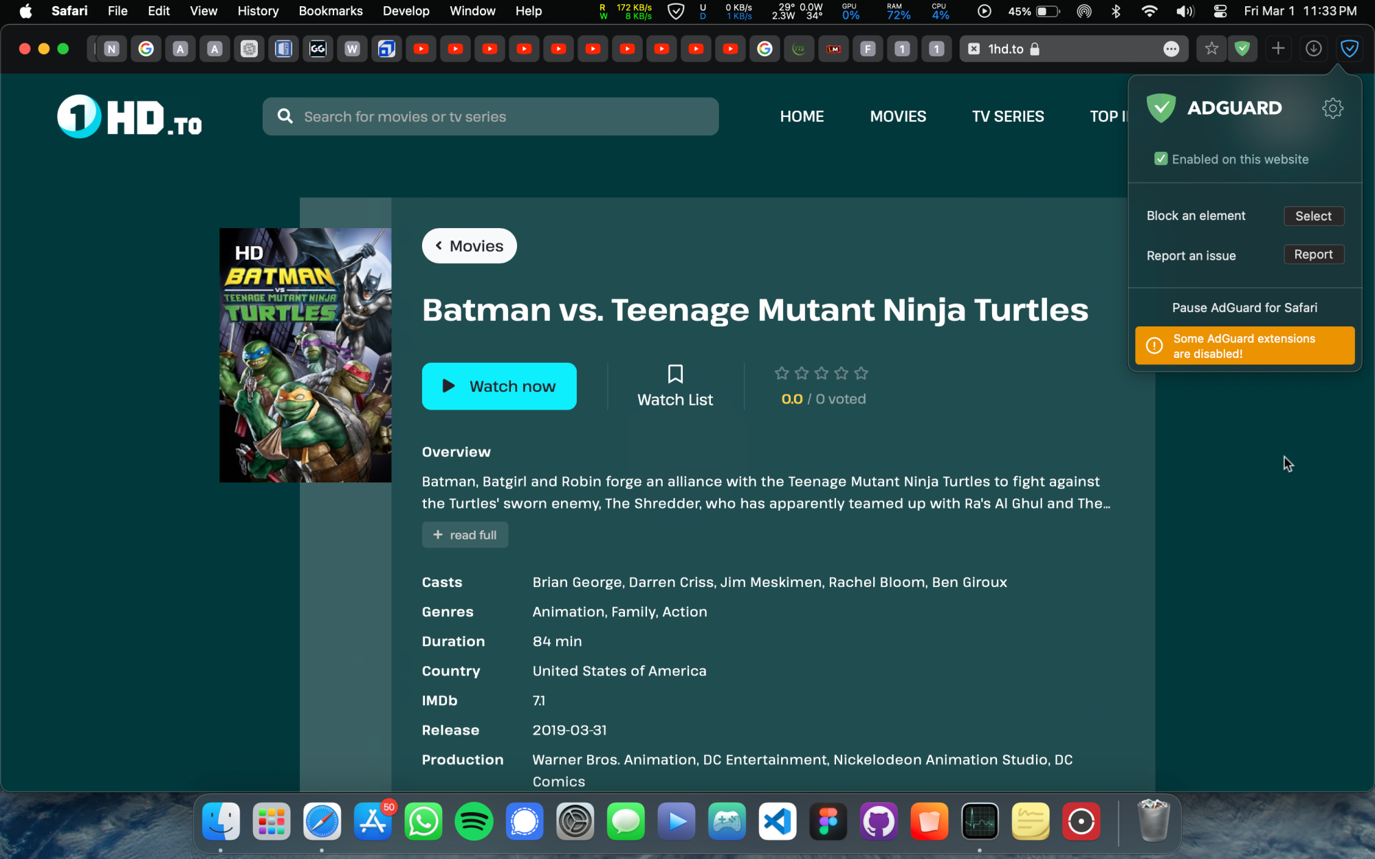Click the movie search input field
The height and width of the screenshot is (859, 1375).
click(x=491, y=116)
